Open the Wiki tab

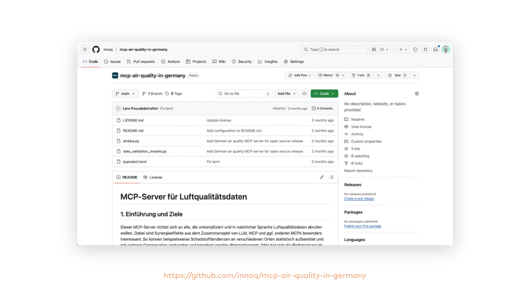(219, 62)
